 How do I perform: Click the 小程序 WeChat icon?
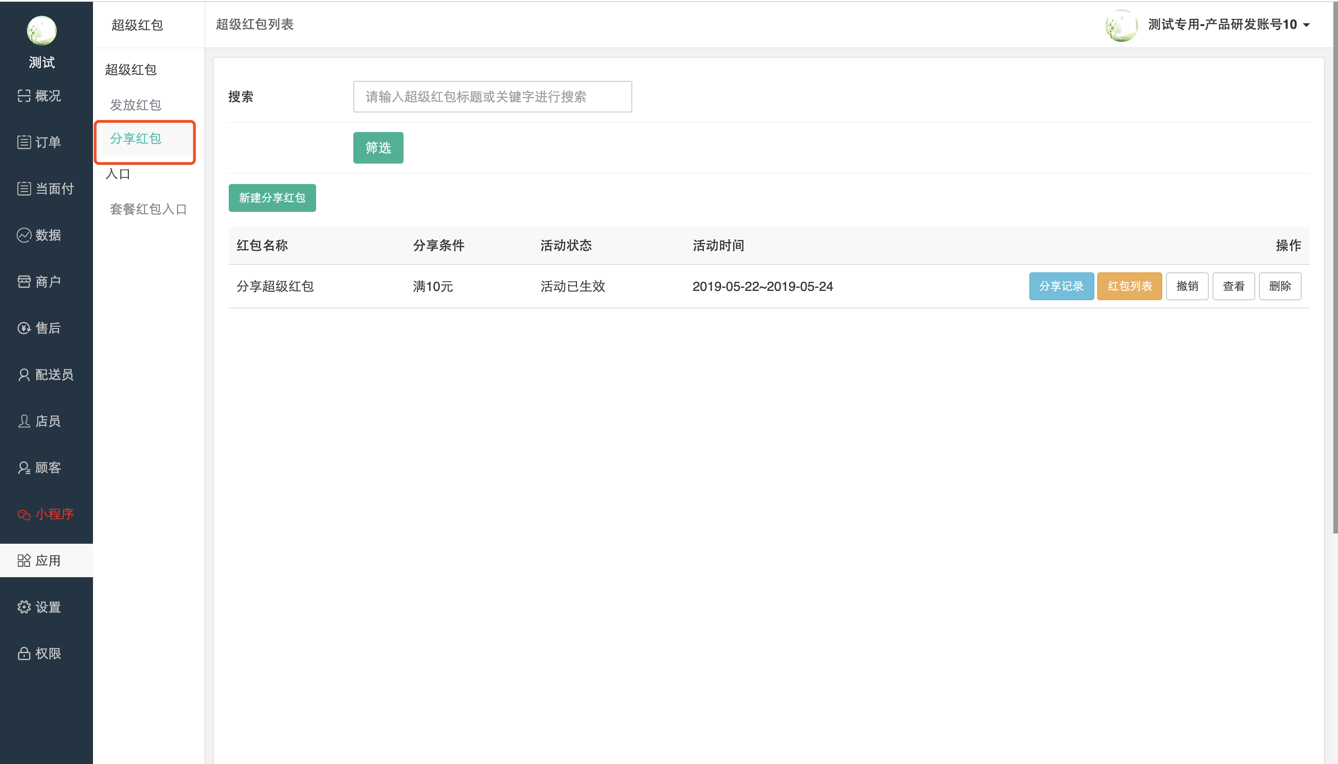(24, 514)
